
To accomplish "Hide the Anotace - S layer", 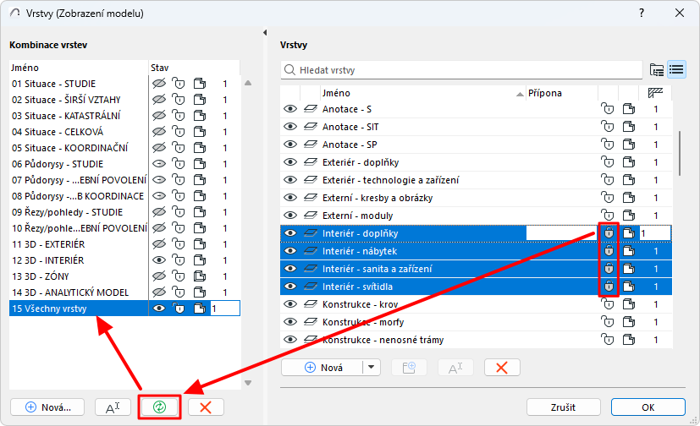I will pyautogui.click(x=290, y=109).
